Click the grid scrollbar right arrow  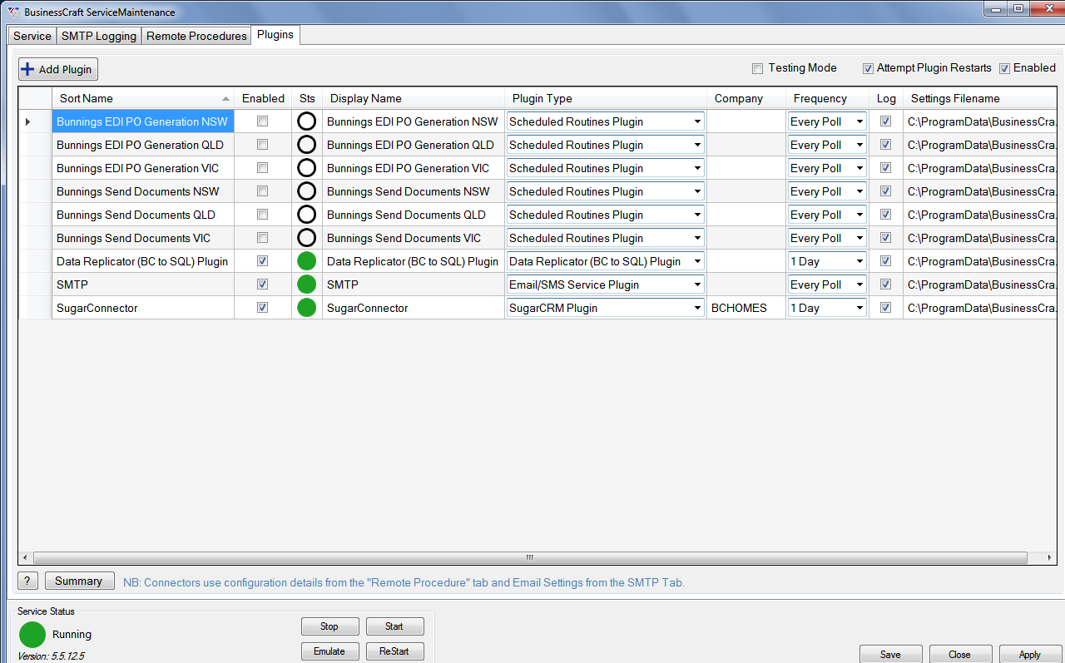point(1051,557)
